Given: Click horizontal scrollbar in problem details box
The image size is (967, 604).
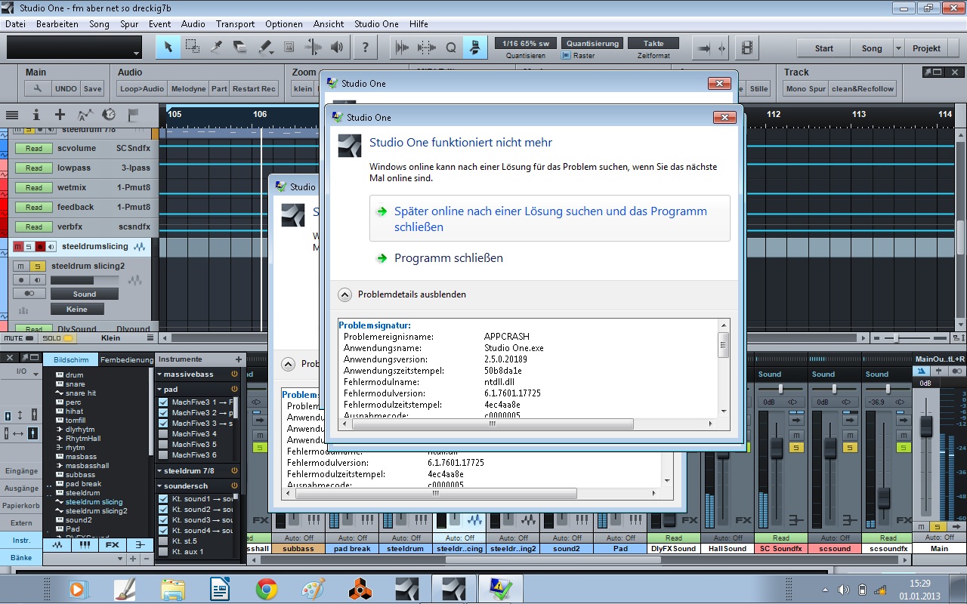Looking at the screenshot, I should pyautogui.click(x=493, y=424).
